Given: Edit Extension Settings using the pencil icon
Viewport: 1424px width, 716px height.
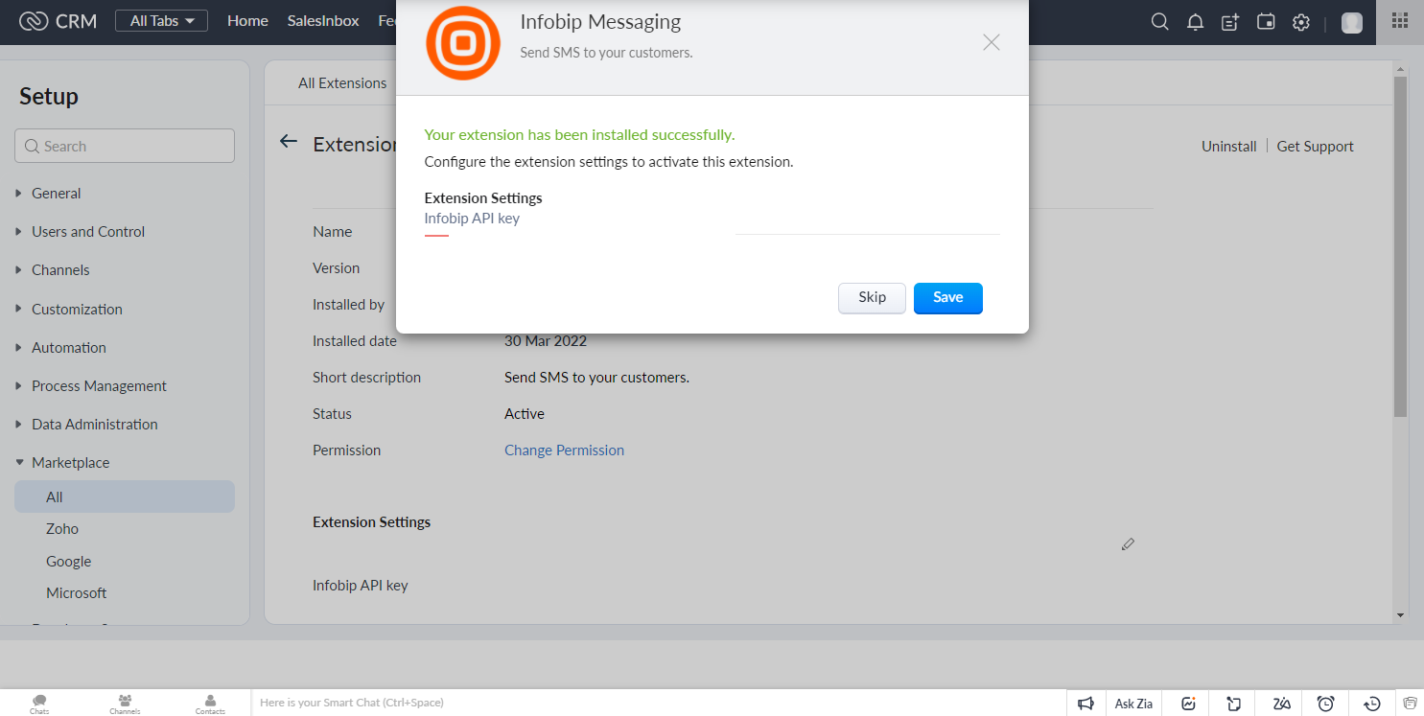Looking at the screenshot, I should 1128,543.
